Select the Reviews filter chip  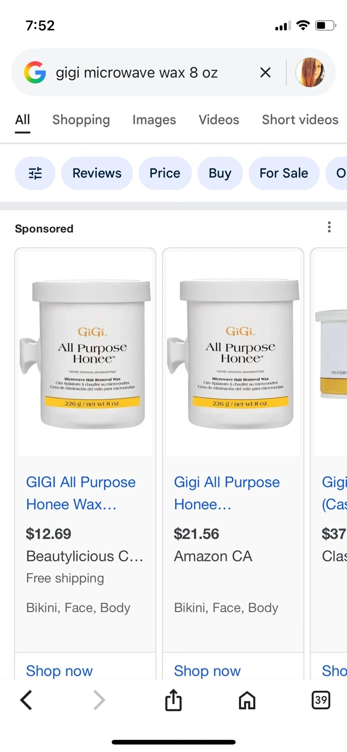pyautogui.click(x=97, y=173)
